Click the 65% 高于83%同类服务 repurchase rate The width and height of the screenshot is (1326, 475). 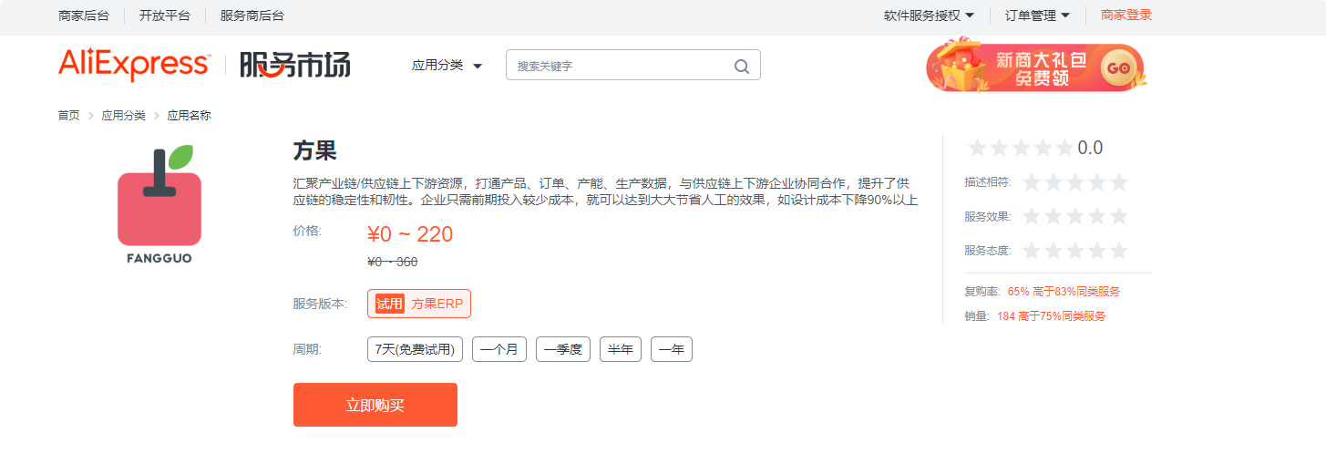click(x=1064, y=292)
